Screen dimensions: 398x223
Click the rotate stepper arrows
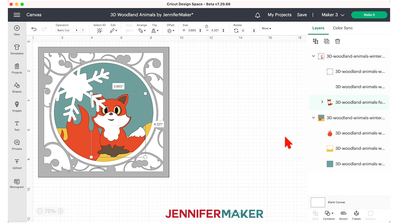pos(254,31)
